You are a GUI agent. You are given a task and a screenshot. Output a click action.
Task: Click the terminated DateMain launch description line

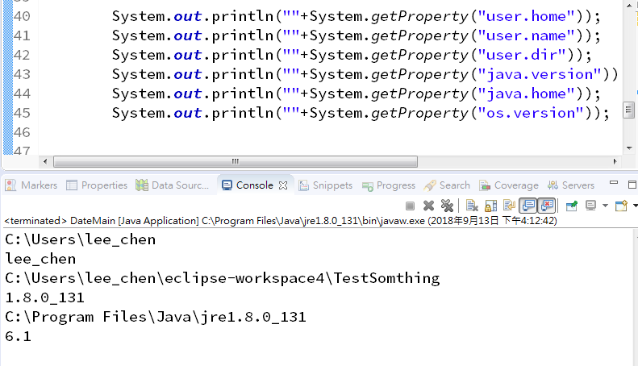(281, 221)
